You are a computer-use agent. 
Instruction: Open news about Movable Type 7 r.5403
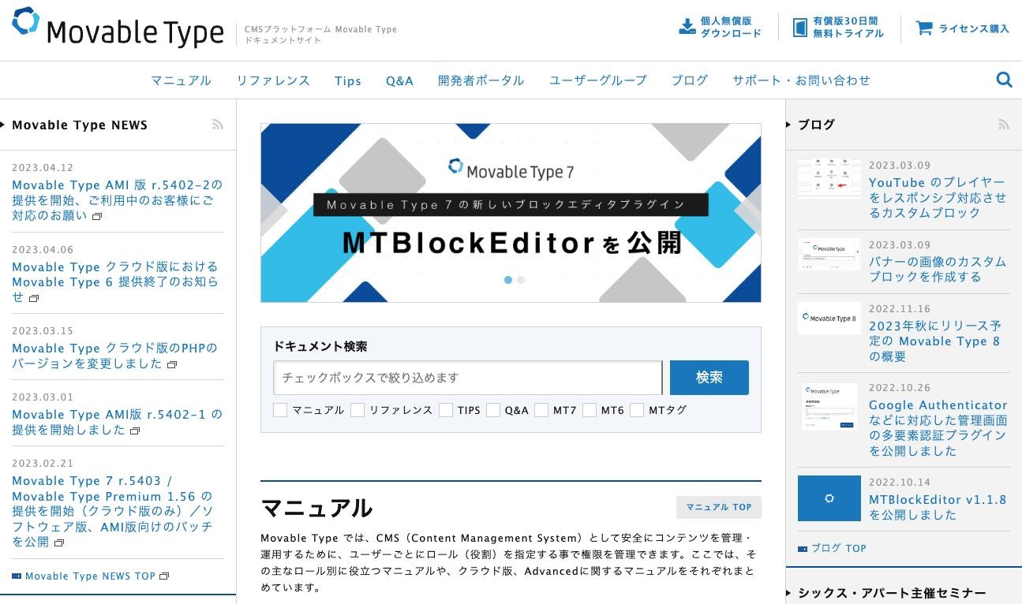pyautogui.click(x=113, y=511)
